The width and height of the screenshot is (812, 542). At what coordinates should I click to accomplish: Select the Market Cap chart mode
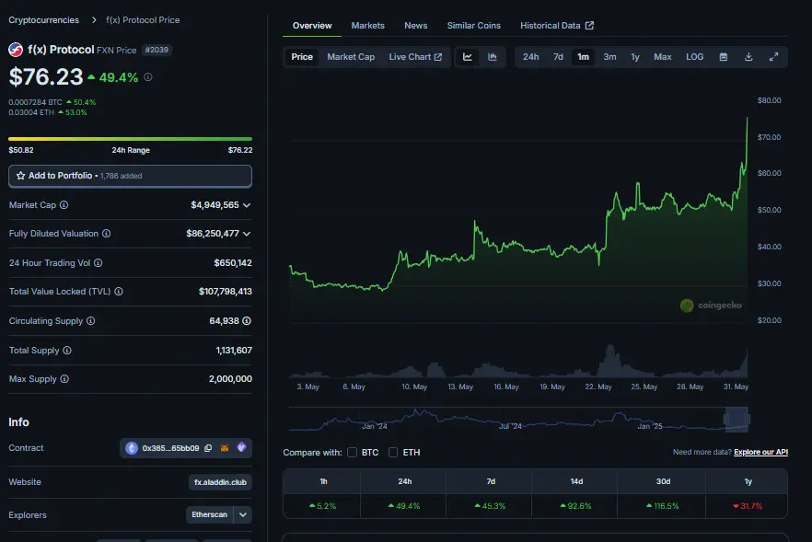pyautogui.click(x=351, y=57)
